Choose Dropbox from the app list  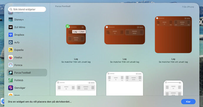point(27,35)
